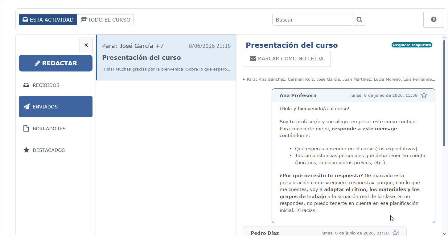The width and height of the screenshot is (448, 236).
Task: Open the BORRADORES folder
Action: click(x=55, y=128)
